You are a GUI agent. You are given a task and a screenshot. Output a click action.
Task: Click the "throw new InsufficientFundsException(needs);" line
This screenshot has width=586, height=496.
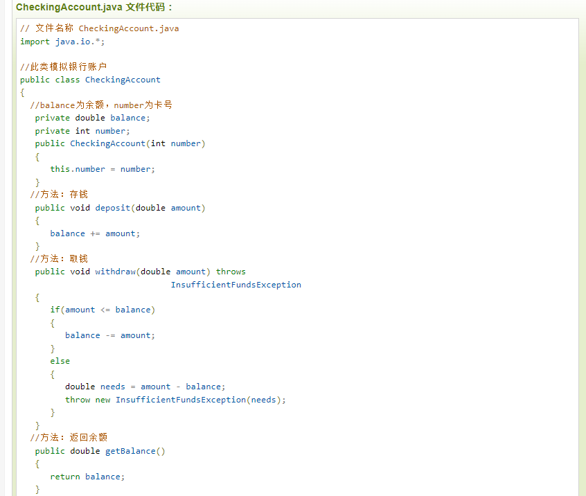click(x=175, y=400)
